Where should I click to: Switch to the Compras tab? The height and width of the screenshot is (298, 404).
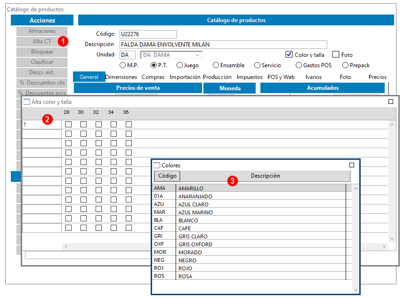pos(153,77)
